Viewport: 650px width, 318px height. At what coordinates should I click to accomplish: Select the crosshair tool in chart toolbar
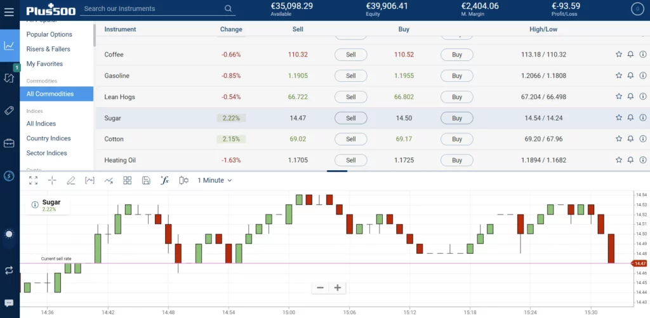52,180
